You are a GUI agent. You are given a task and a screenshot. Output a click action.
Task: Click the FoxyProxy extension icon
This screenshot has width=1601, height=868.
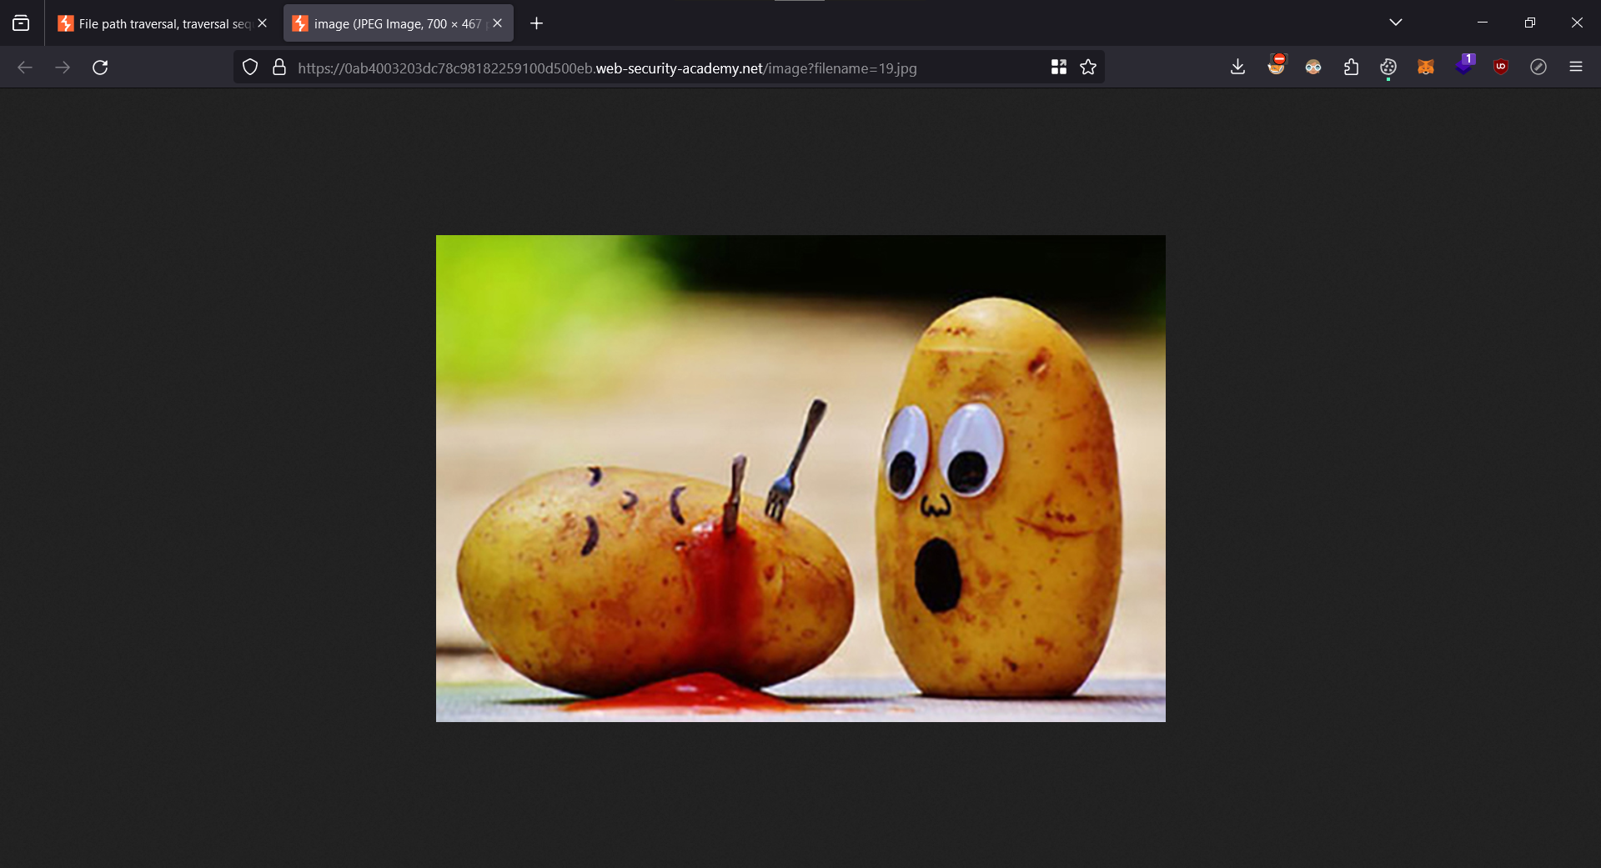tap(1276, 66)
